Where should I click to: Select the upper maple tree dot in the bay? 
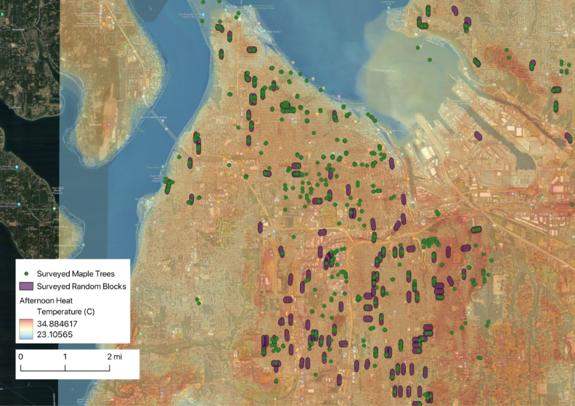[x=418, y=48]
